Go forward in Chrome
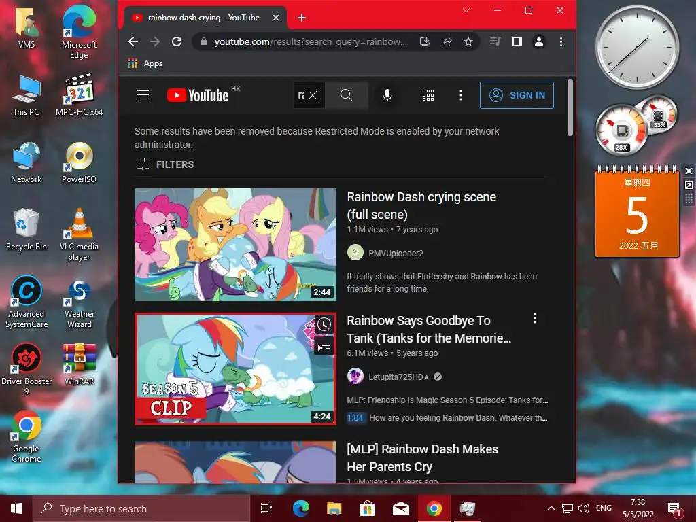The height and width of the screenshot is (522, 696). 155,41
